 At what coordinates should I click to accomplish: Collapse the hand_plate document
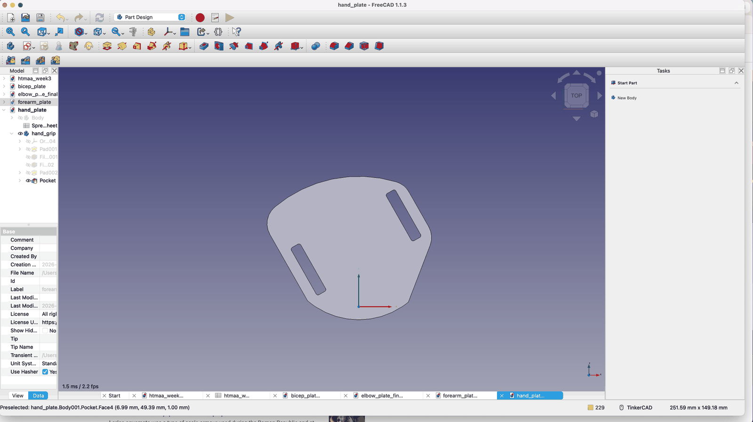pos(4,110)
